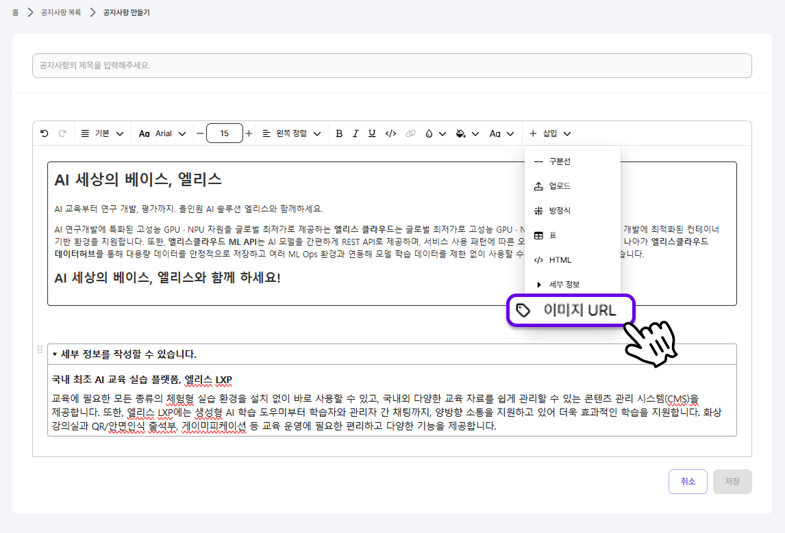
Task: Click the drag handle beside details block
Action: pos(40,350)
